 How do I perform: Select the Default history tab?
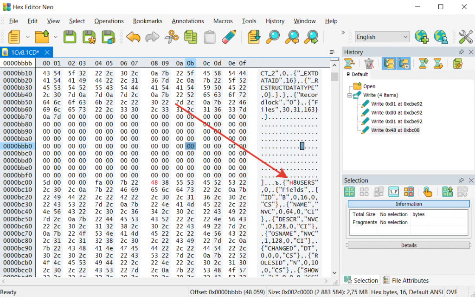[x=357, y=74]
